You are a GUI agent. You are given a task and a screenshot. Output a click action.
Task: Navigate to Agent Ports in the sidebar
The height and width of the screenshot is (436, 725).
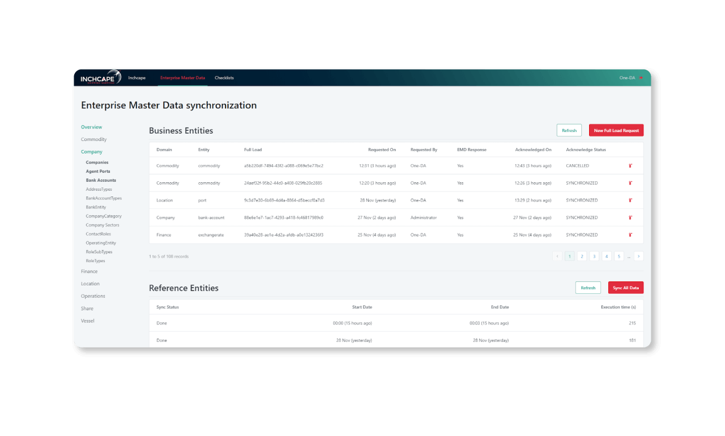97,171
